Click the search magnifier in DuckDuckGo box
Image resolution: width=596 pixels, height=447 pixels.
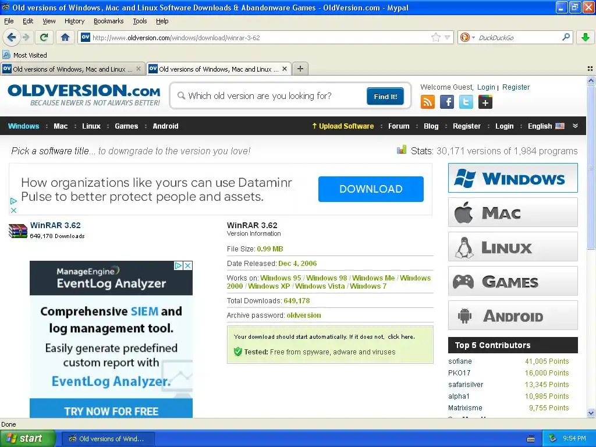click(x=566, y=37)
